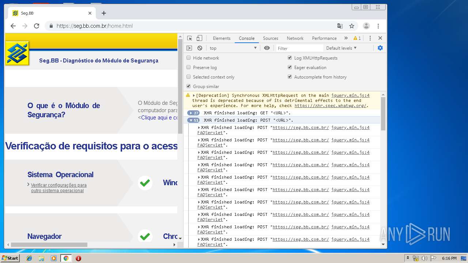Enable Selected context only checkbox
Image resolution: width=468 pixels, height=263 pixels.
click(x=189, y=77)
